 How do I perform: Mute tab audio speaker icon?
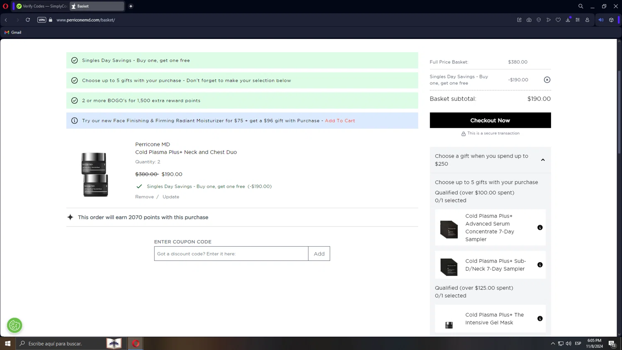[601, 20]
